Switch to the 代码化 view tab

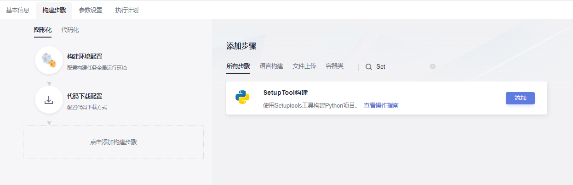70,30
